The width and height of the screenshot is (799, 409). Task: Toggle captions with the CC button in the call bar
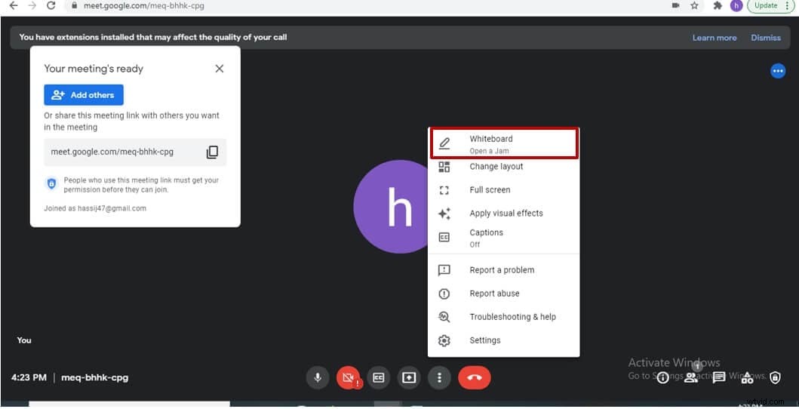[x=379, y=378]
